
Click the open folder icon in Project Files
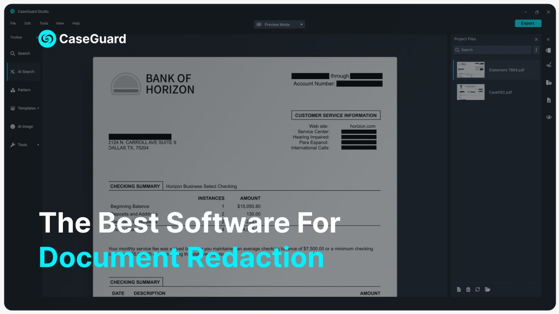click(x=487, y=289)
